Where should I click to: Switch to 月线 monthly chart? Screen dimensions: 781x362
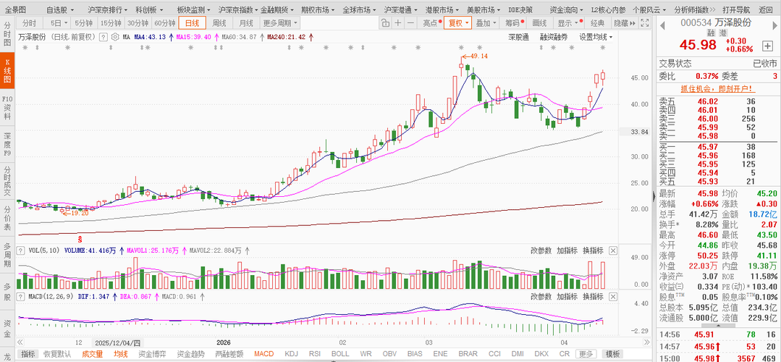245,23
